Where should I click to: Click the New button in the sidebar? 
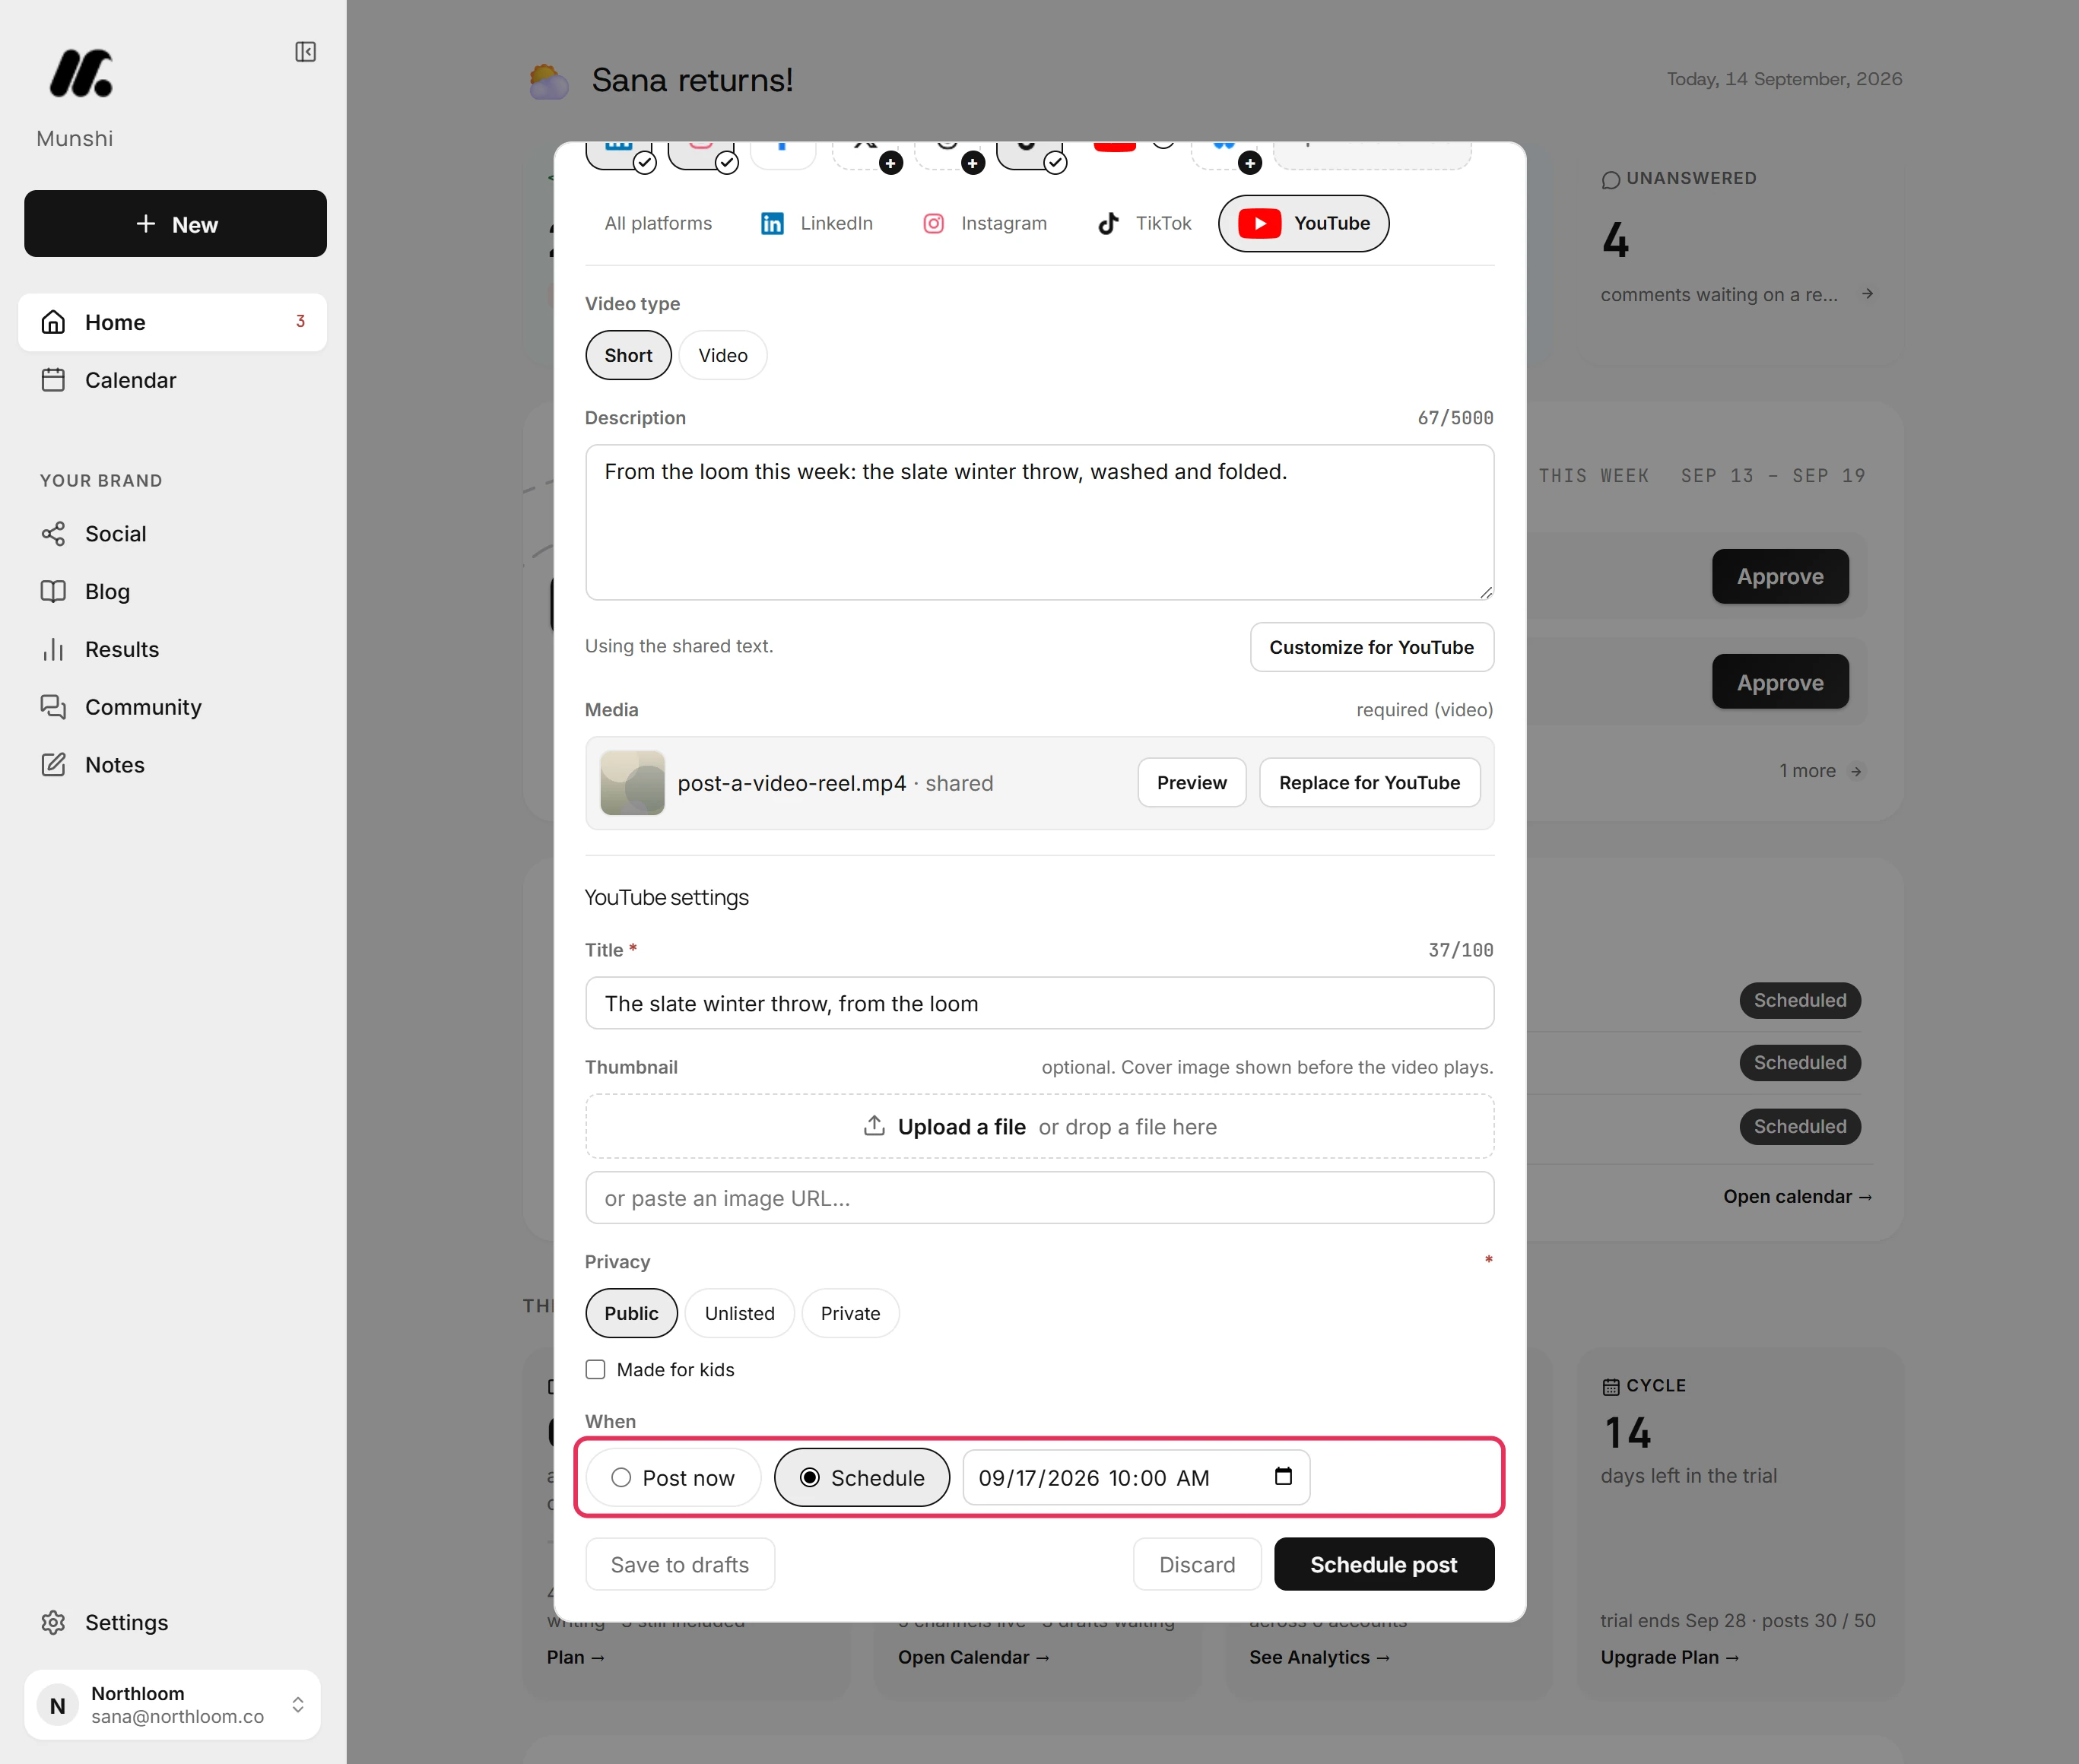click(x=175, y=224)
